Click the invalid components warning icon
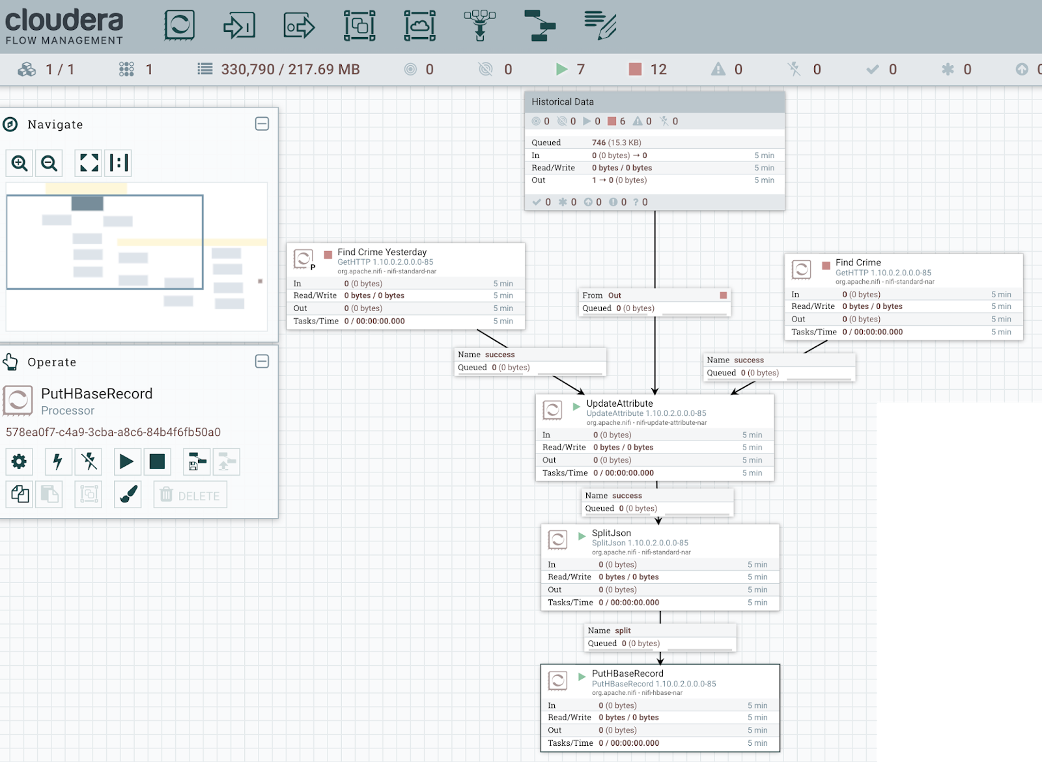Screen dimensions: 1042x762 (718, 69)
